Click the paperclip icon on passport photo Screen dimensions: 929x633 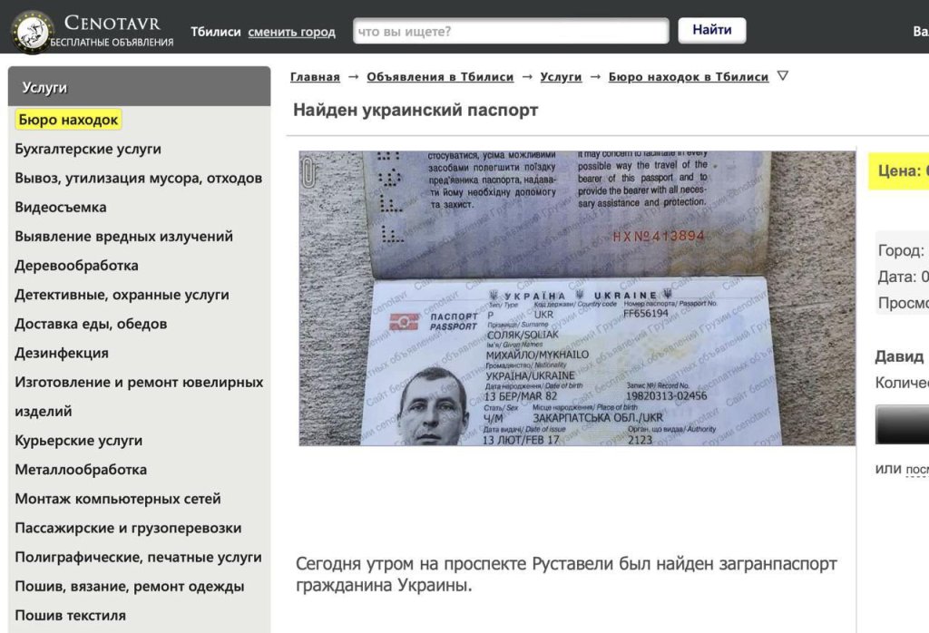(308, 173)
